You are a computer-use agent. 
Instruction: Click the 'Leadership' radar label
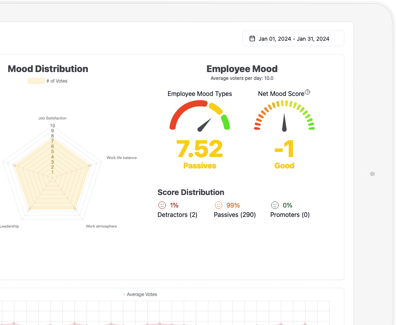click(x=9, y=226)
